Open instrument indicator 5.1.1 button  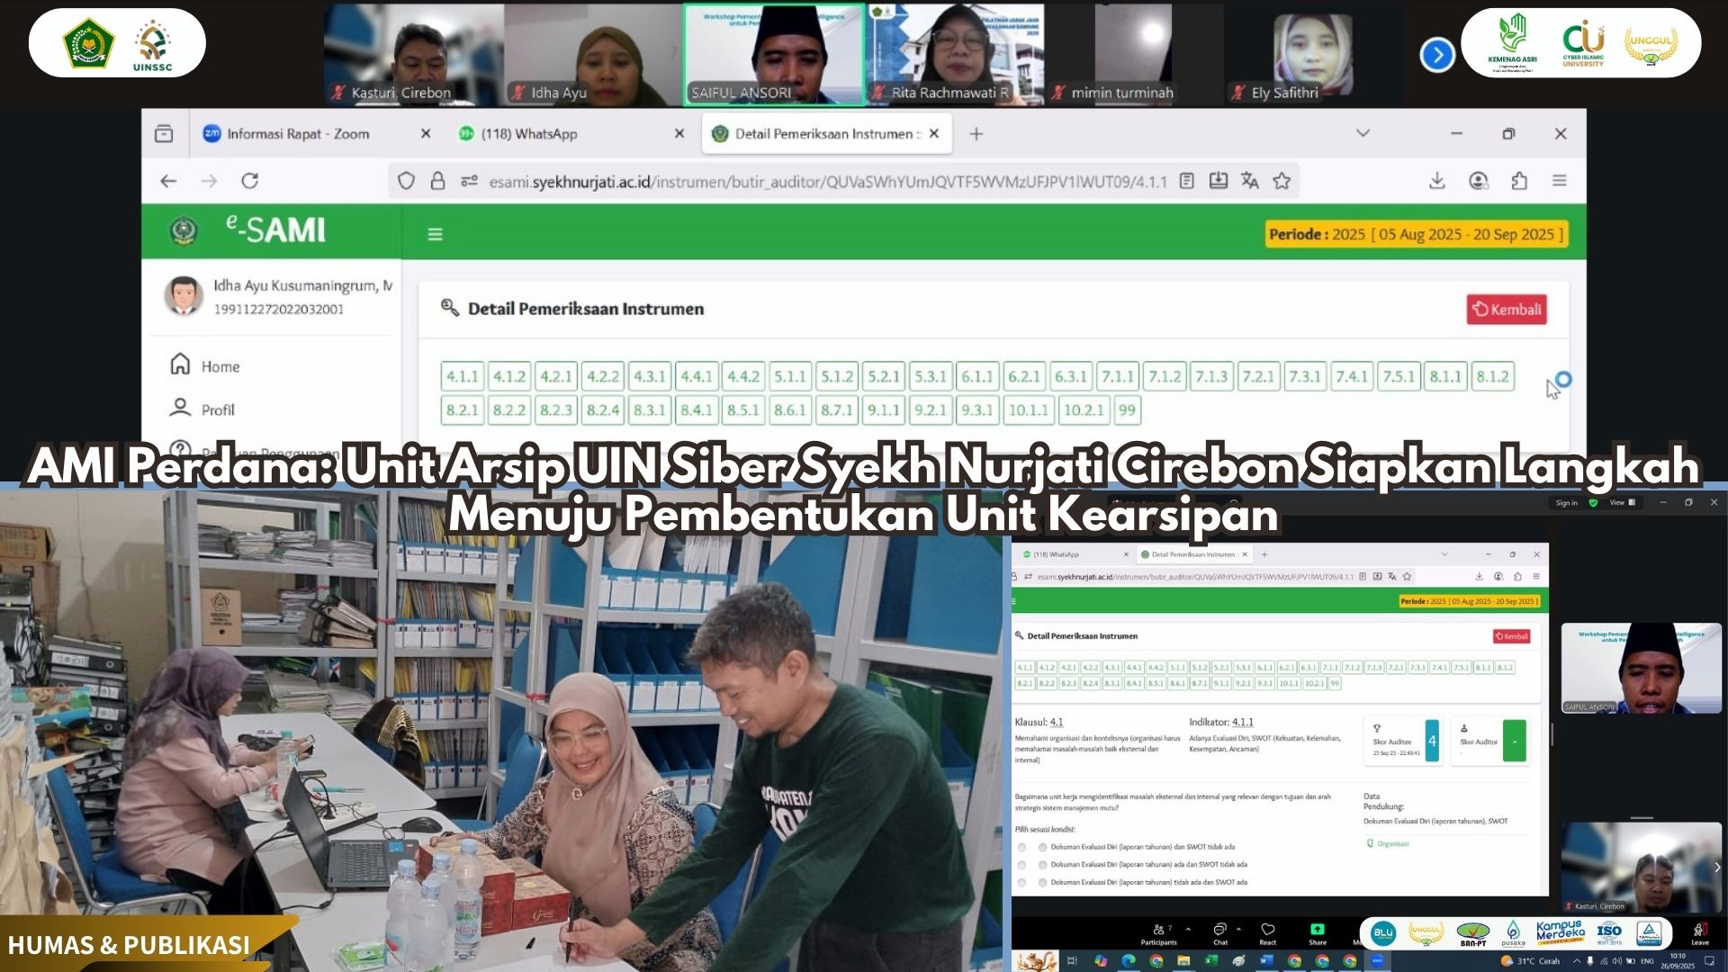tap(790, 376)
